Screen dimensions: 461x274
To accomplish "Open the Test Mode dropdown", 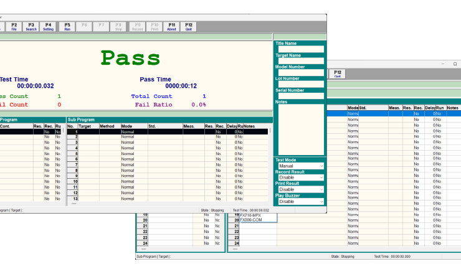I will 299,166.
